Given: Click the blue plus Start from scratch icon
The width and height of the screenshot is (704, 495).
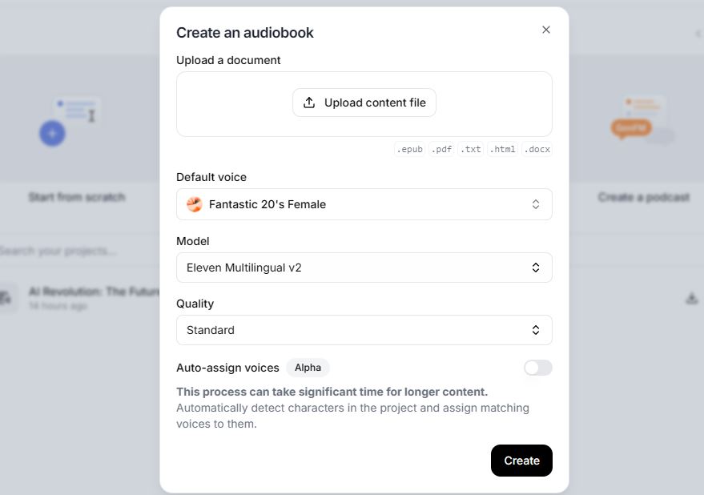Looking at the screenshot, I should point(52,133).
